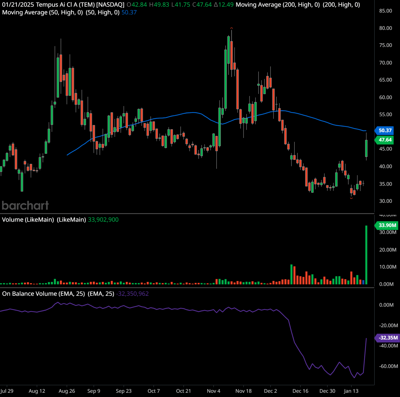The height and width of the screenshot is (397, 400).
Task: Click the green 33.90M volume axis tag
Action: pos(386,225)
